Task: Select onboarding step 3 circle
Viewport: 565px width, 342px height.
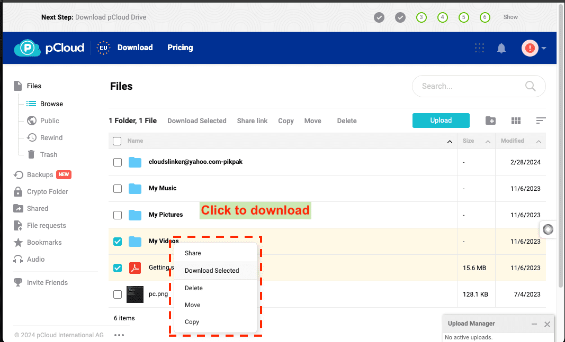Action: [x=421, y=17]
